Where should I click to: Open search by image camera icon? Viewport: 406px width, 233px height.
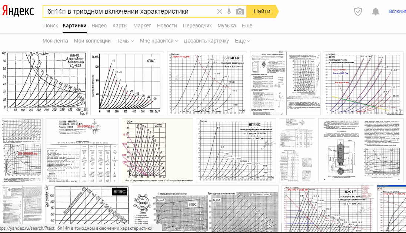pyautogui.click(x=240, y=11)
